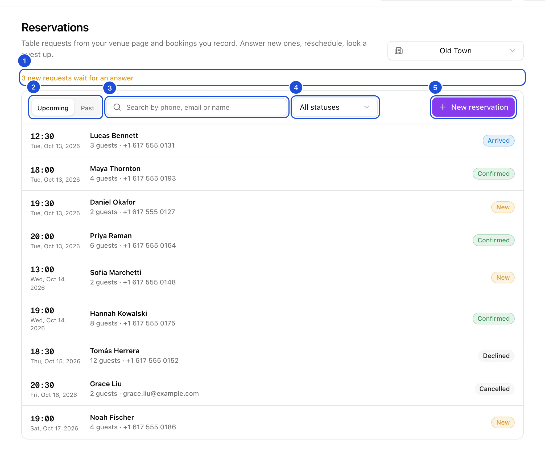Click the magnifier icon in search box
Screen dimensions: 545x456
117,107
